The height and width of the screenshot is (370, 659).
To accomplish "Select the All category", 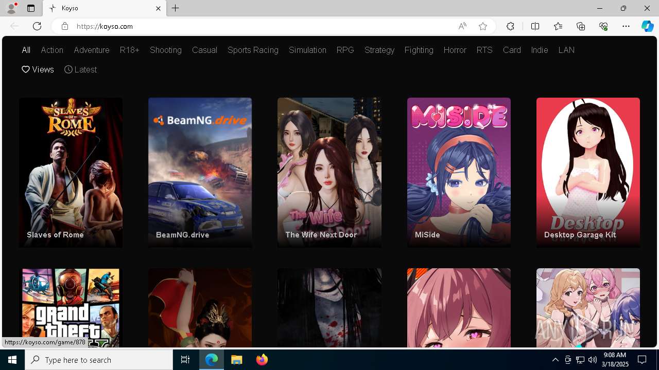I will 26,50.
